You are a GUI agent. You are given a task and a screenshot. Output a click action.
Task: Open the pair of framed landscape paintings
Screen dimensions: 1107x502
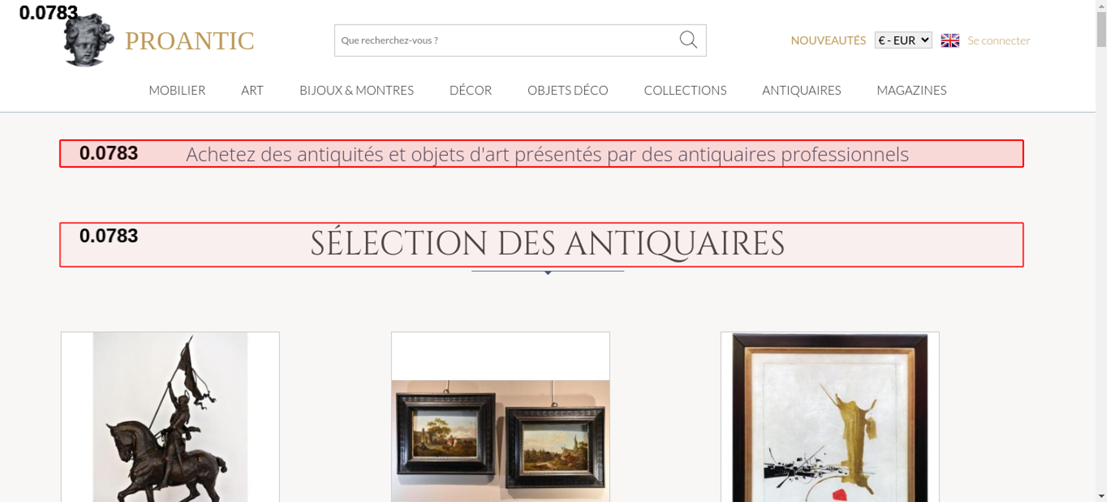[x=500, y=417]
